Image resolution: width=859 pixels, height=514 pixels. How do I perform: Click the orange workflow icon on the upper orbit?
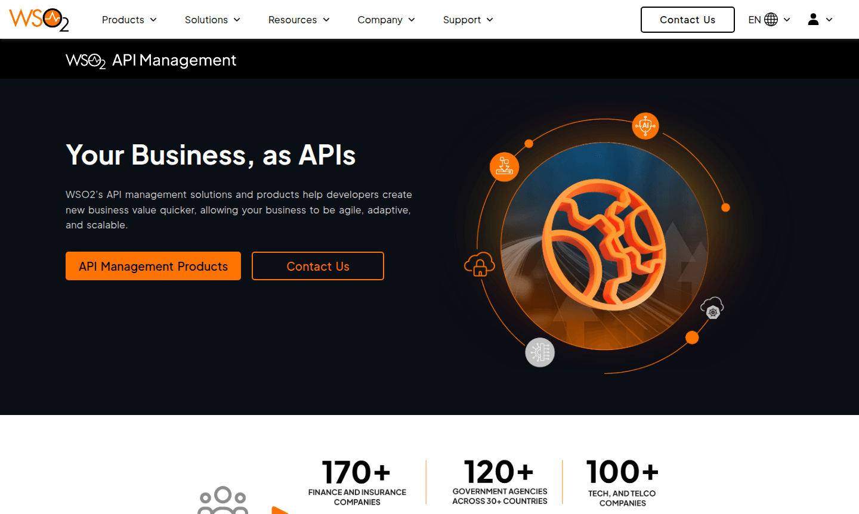(504, 167)
